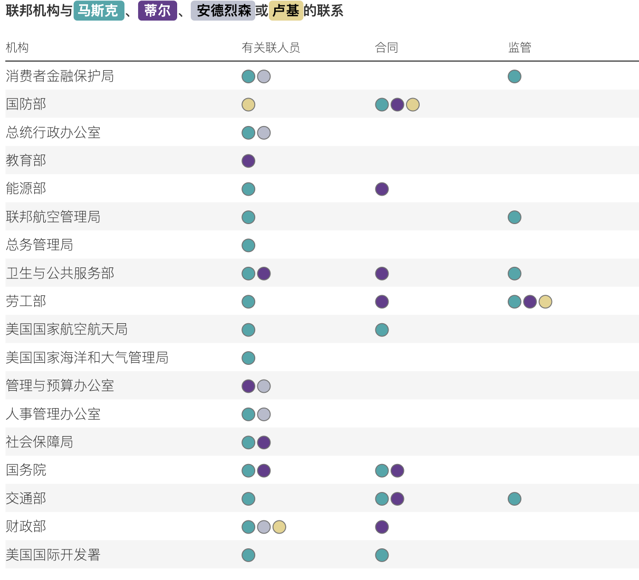Select yellow 有关联人员 dot for 国防部
This screenshot has width=639, height=580.
click(248, 104)
